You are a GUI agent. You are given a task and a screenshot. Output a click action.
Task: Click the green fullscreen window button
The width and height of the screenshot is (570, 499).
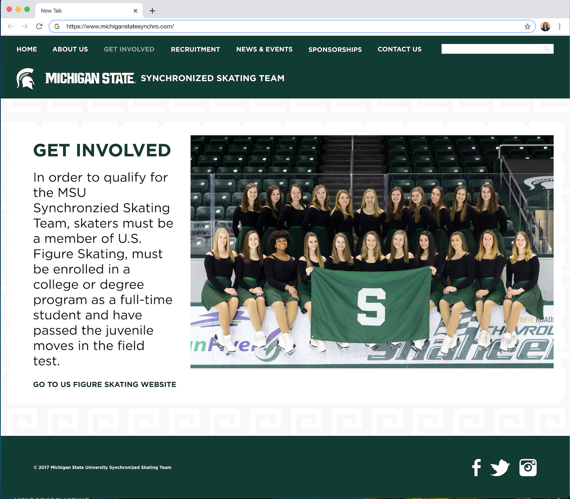27,9
